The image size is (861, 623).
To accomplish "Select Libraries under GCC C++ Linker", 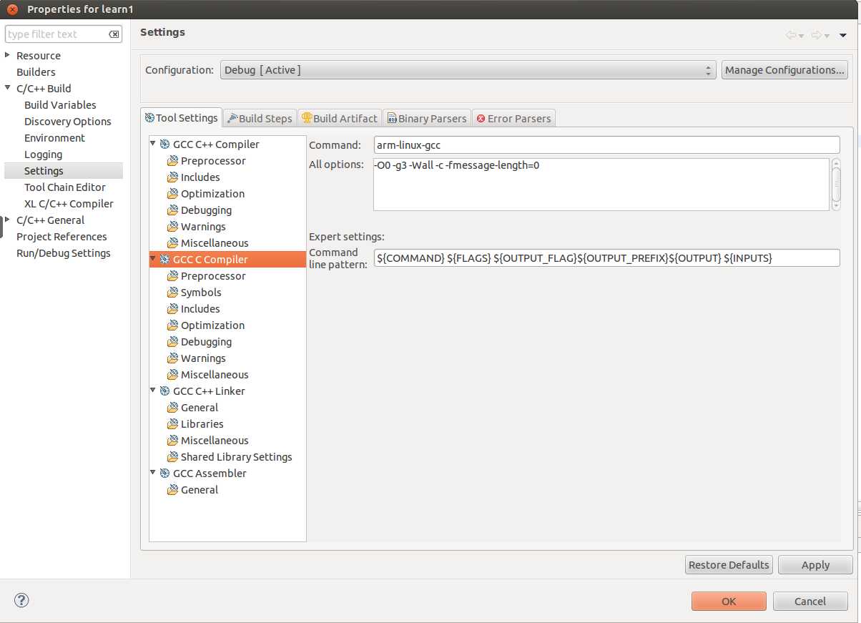I will 202,424.
